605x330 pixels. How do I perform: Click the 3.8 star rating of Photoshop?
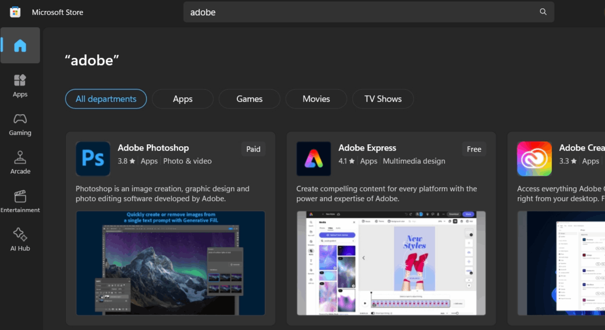click(127, 161)
